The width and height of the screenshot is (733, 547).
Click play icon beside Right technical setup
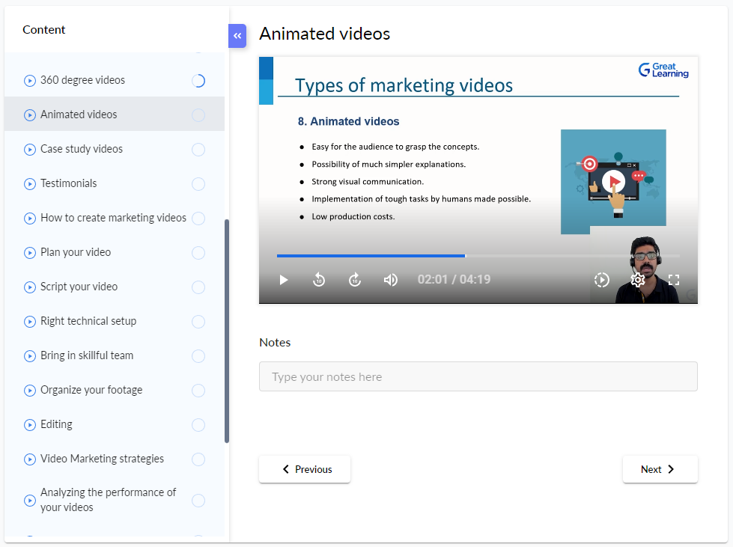pos(29,322)
